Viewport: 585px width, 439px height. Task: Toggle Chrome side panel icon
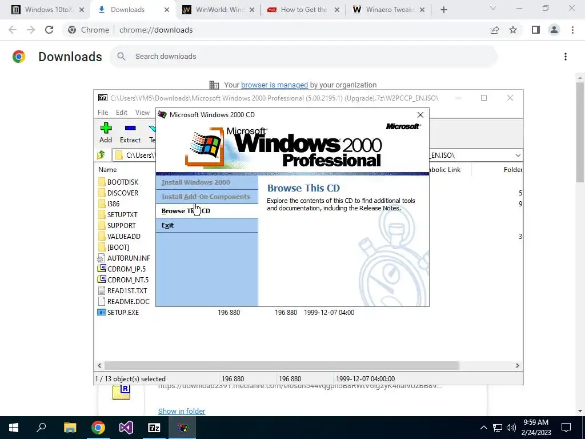[536, 30]
